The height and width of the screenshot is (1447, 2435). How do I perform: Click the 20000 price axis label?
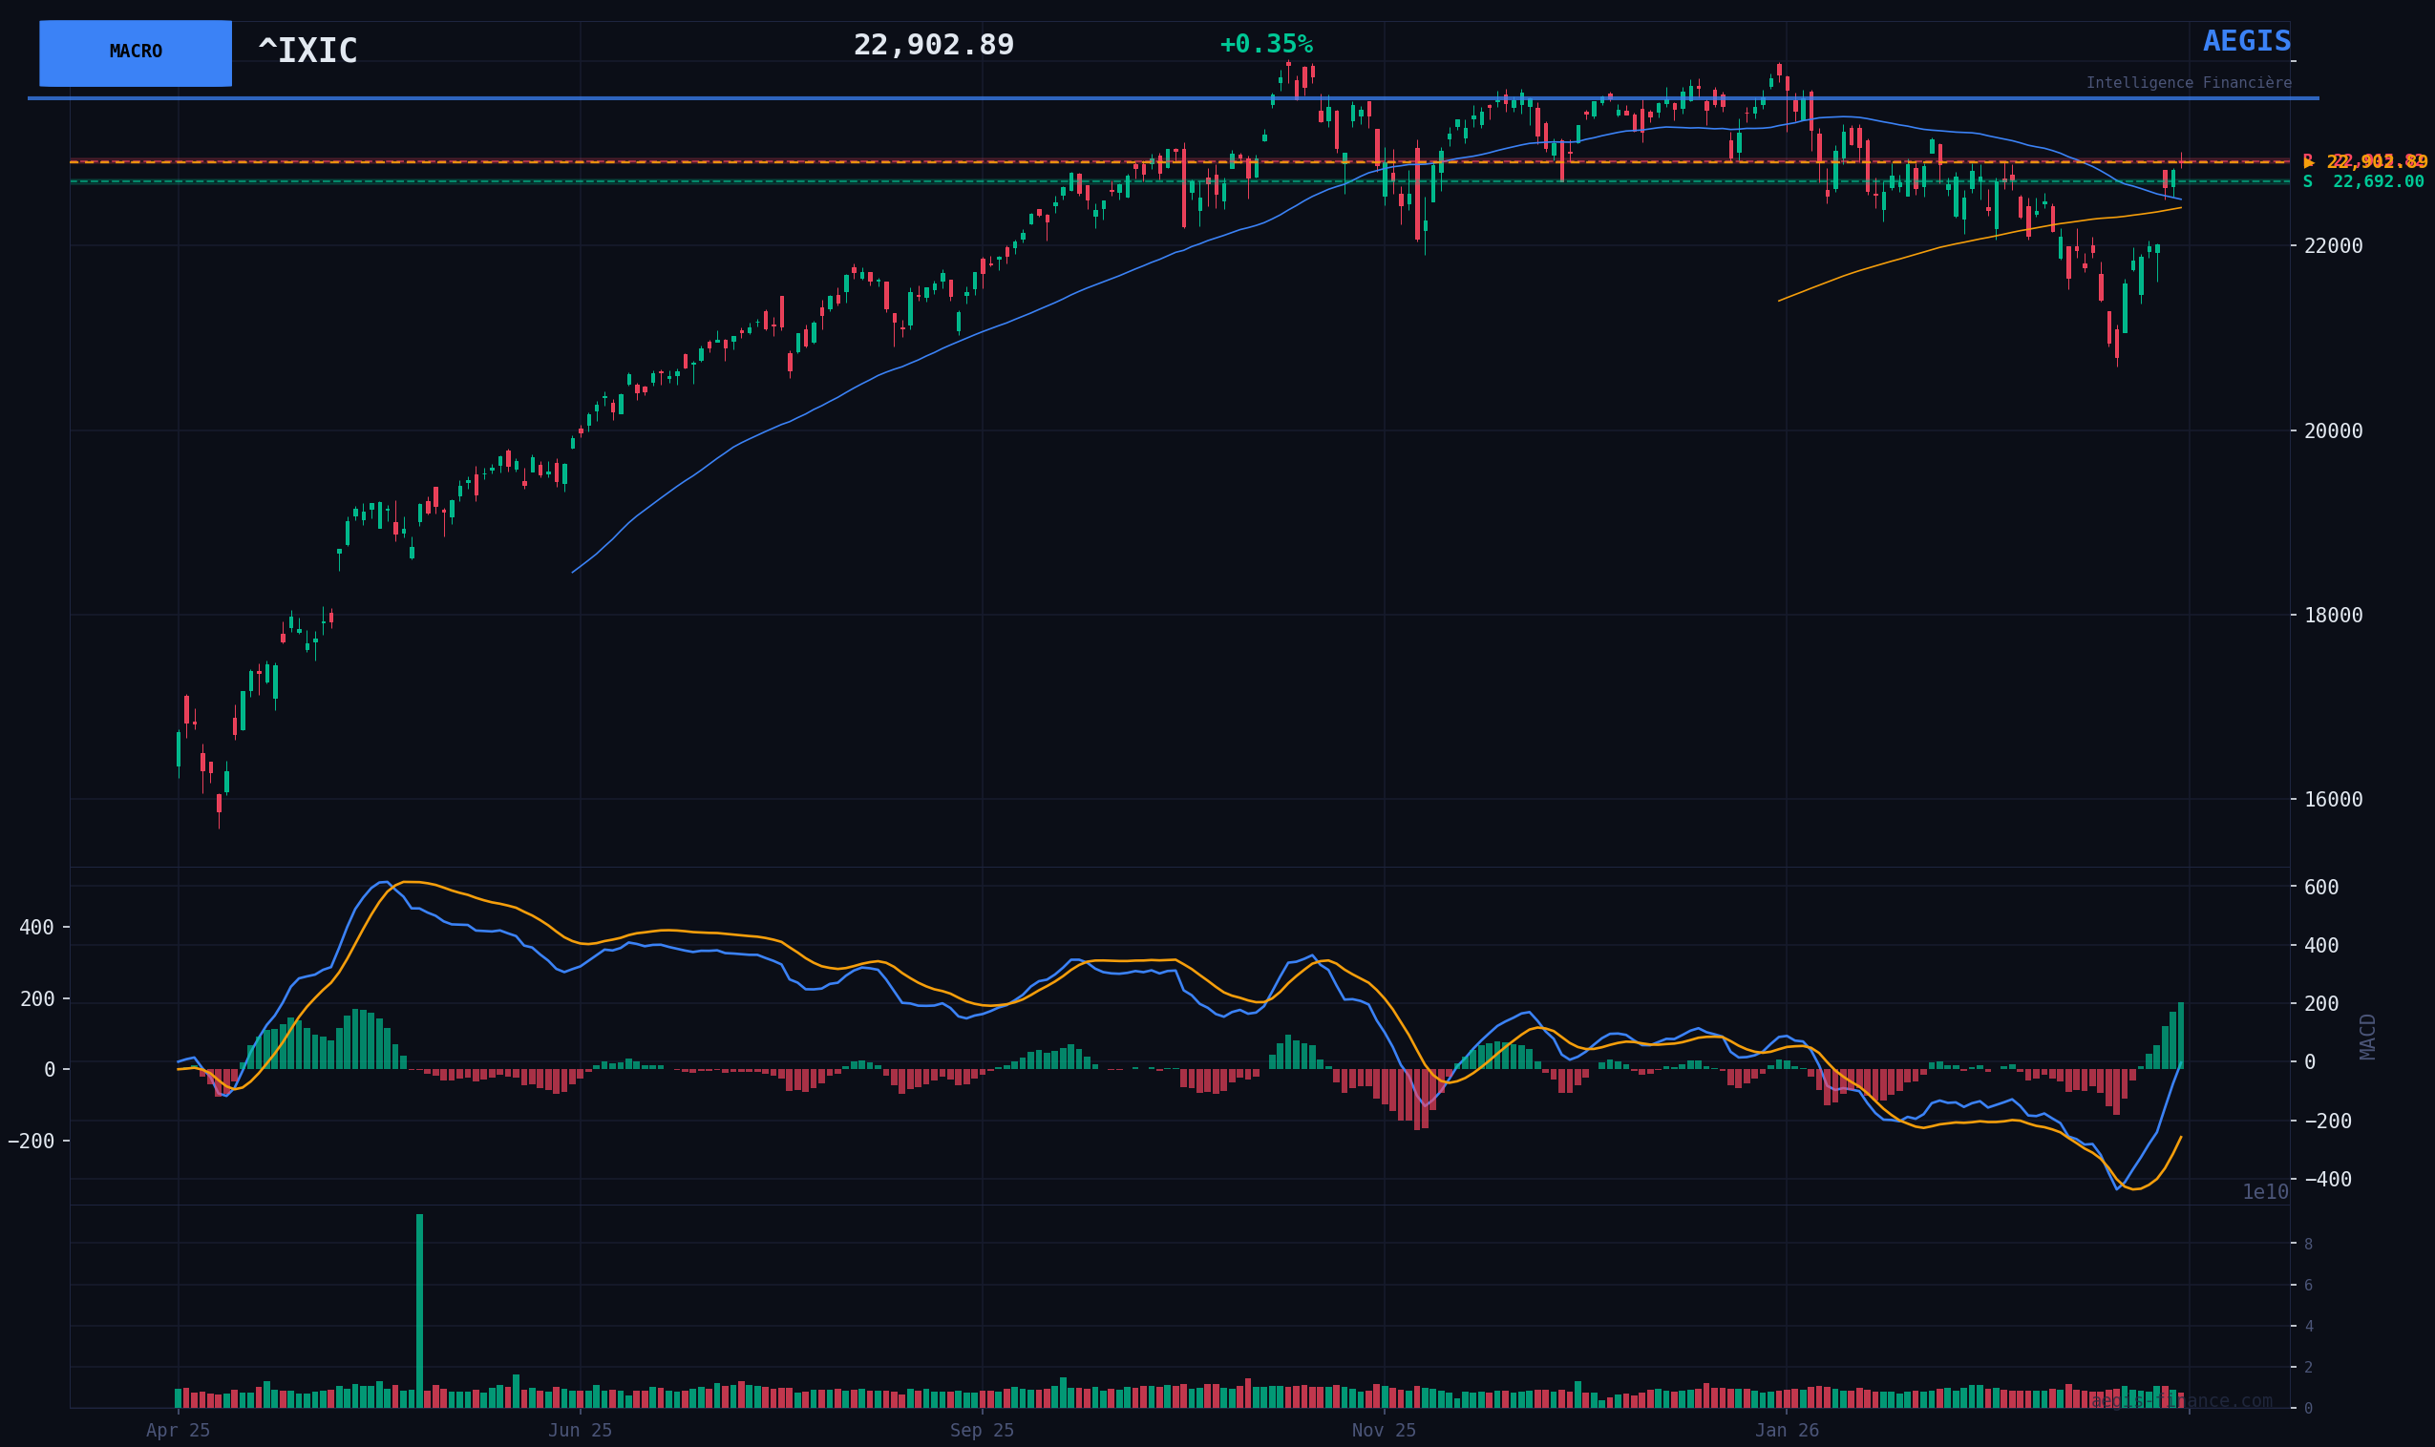click(2333, 431)
